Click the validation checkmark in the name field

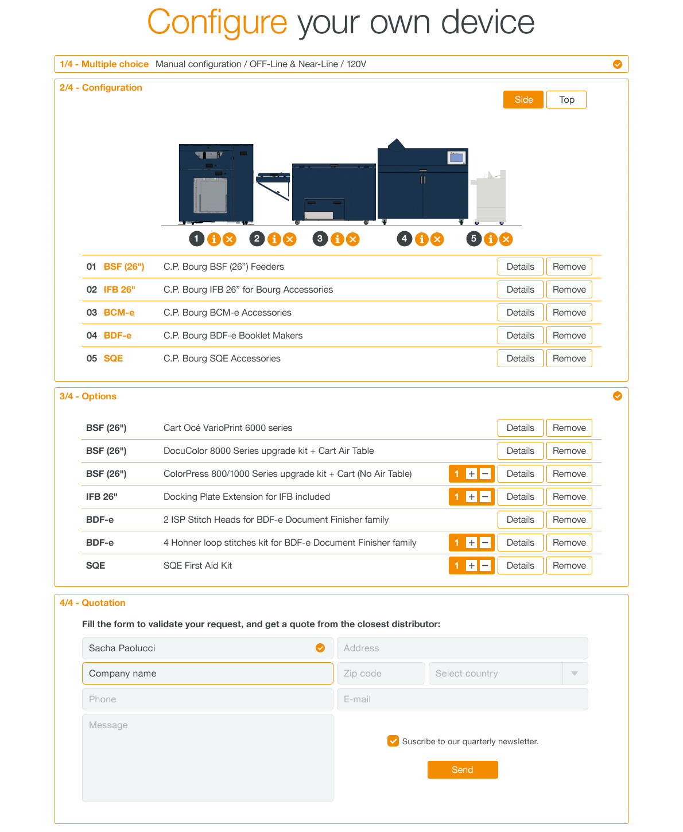point(320,648)
